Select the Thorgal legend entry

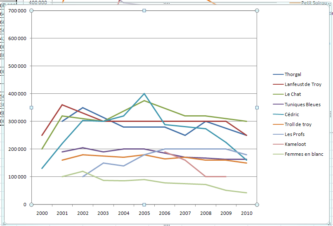click(x=293, y=74)
